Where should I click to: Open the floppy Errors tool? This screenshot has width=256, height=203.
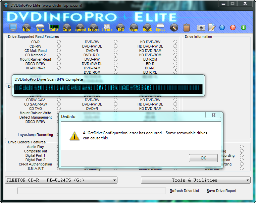point(107,27)
